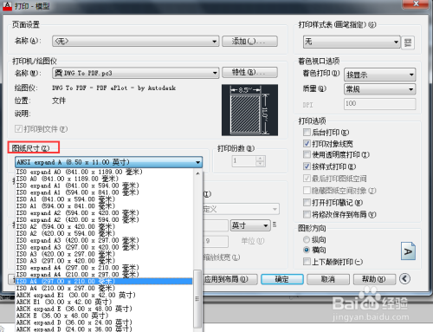The image size is (433, 332).
Task: Choose 'ARCH expand E1 (30.00 x 42.00 英寸)'
Action: pyautogui.click(x=104, y=295)
